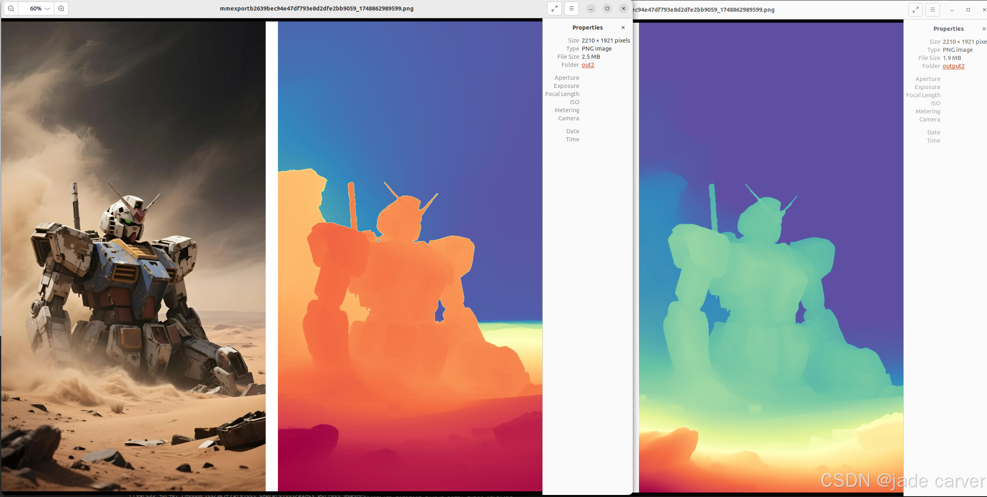
Task: Open hamburger menu in right viewer
Action: [932, 10]
